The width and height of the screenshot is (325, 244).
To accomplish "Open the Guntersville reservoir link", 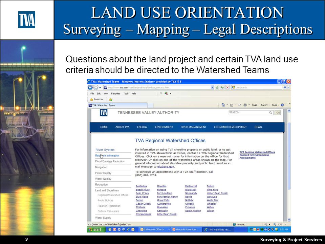I will tap(164, 204).
